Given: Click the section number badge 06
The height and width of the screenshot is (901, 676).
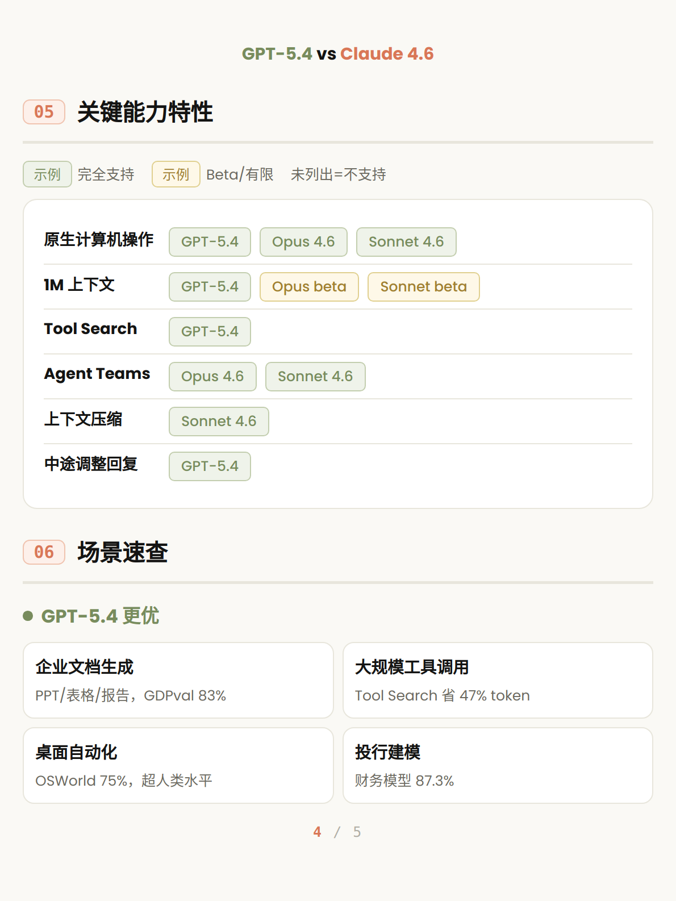Looking at the screenshot, I should coord(44,552).
